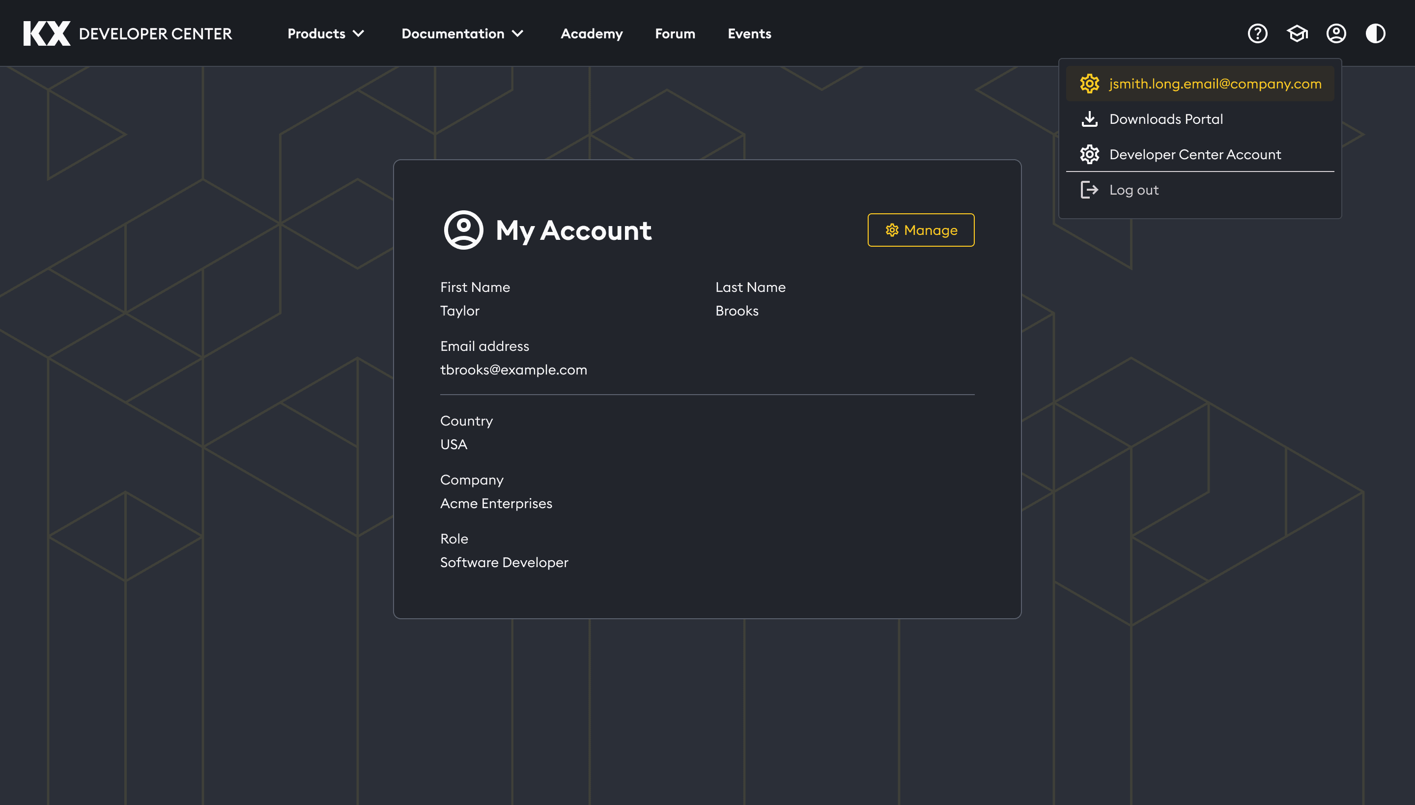The image size is (1415, 805).
Task: Click the Developer Center Account gear icon
Action: 1089,154
